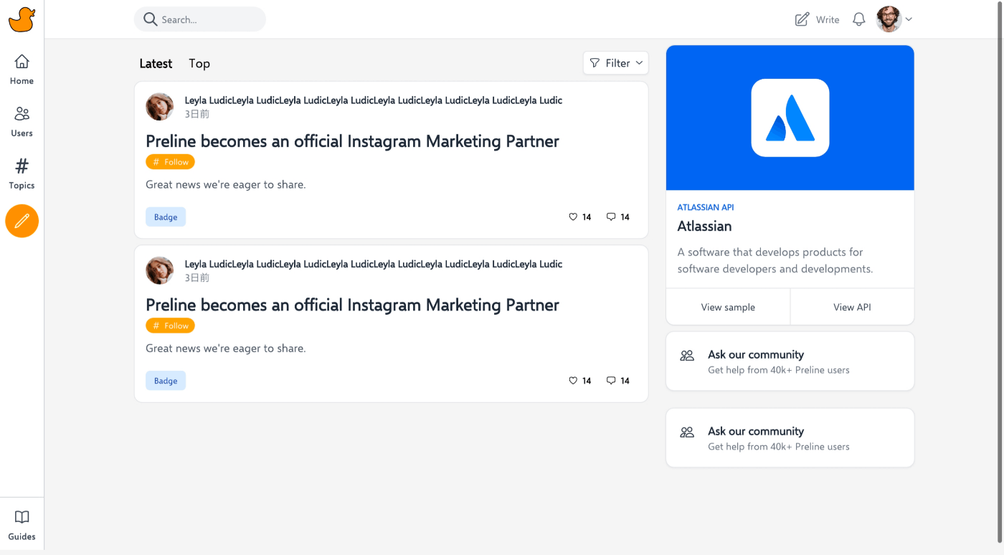Open second post title about Instagram Partner
Image resolution: width=1004 pixels, height=555 pixels.
pos(352,305)
